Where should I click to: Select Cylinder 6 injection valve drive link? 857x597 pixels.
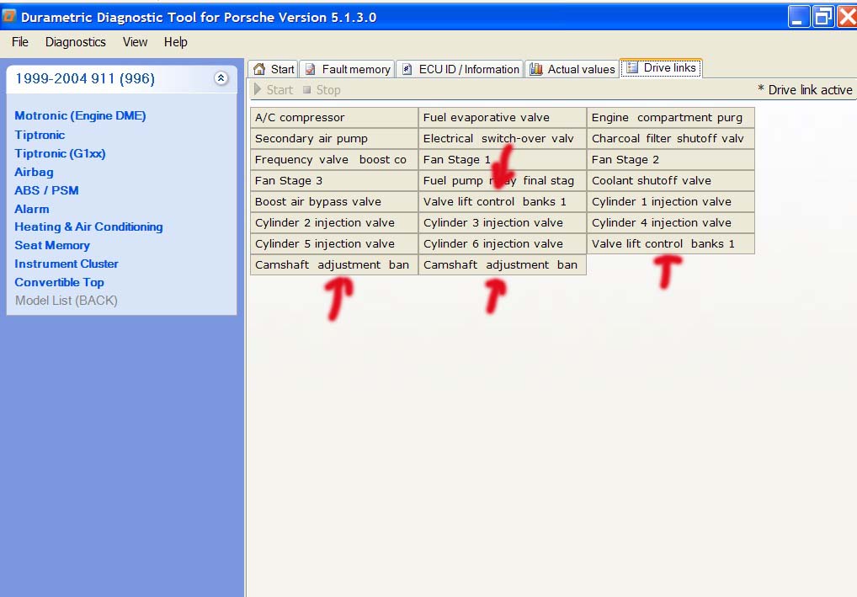coord(503,244)
